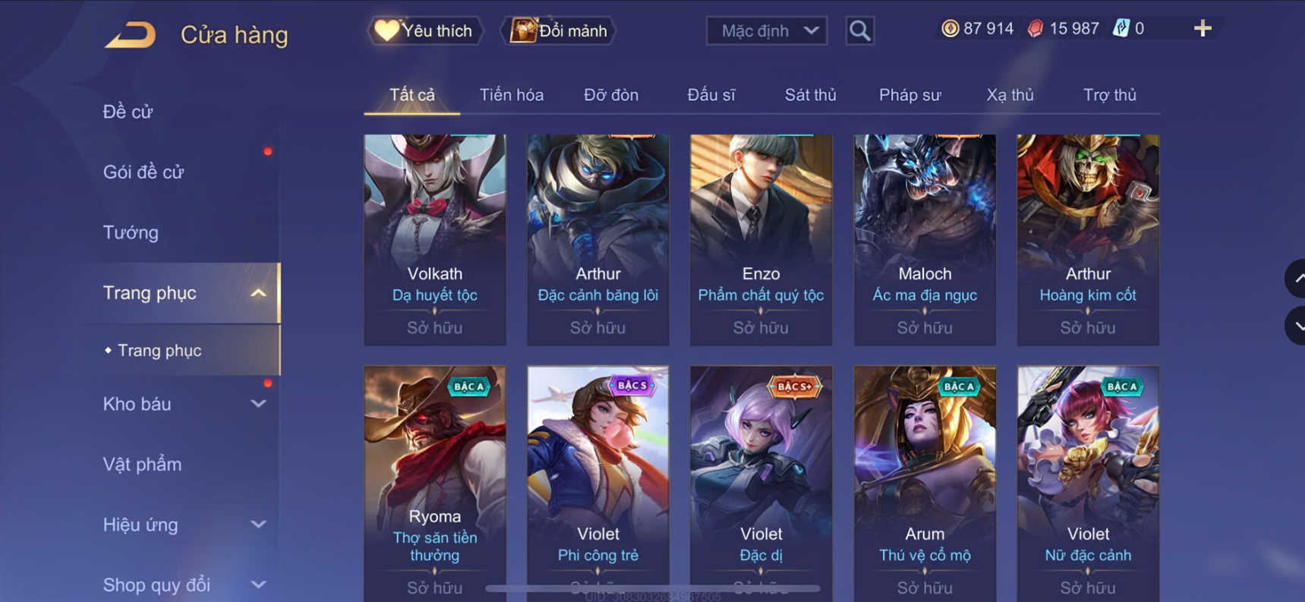Open the Yêu thích heart favorites button
The image size is (1305, 602).
(425, 30)
